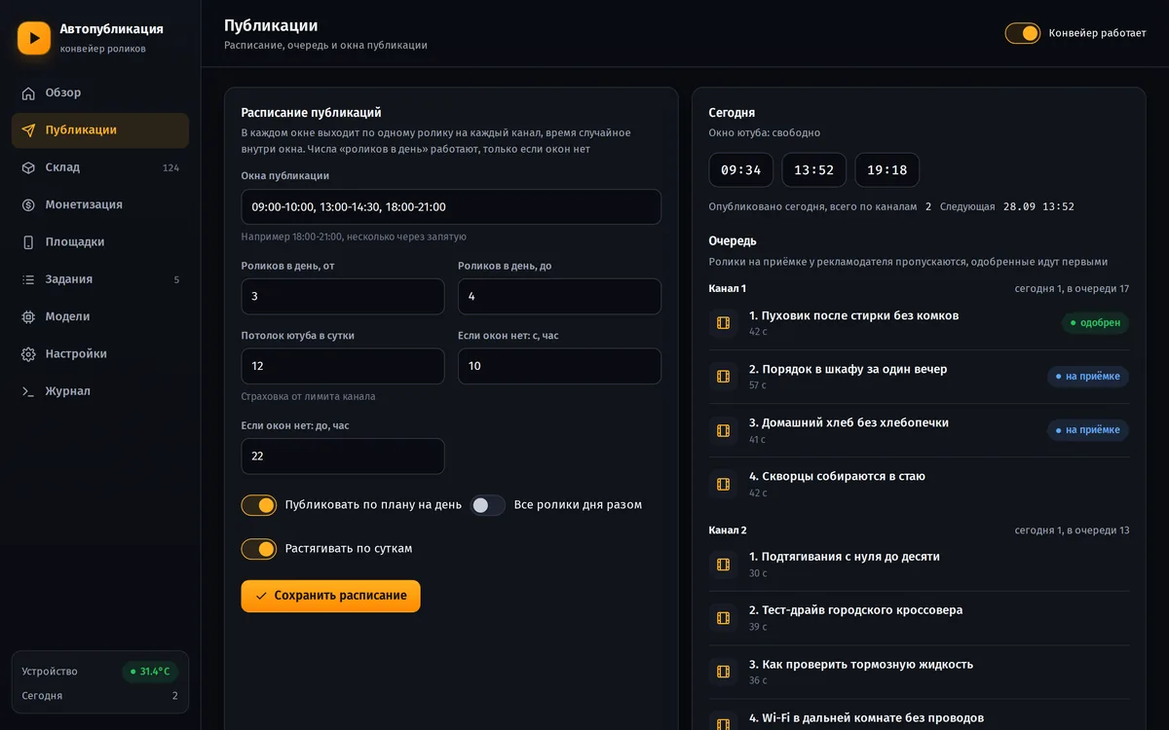Image resolution: width=1169 pixels, height=730 pixels.
Task: Click title Скворцы собираются в стаю
Action: click(x=838, y=476)
